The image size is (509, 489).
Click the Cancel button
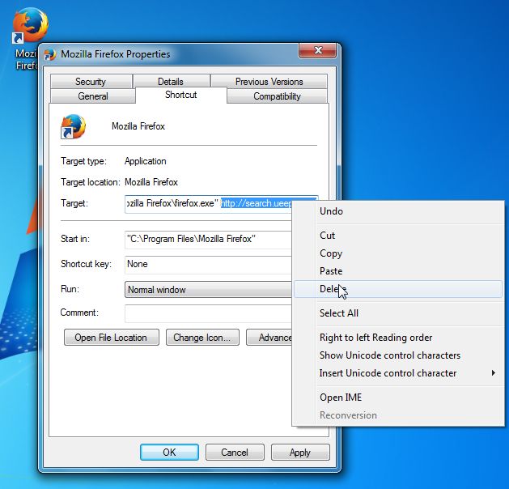click(235, 453)
